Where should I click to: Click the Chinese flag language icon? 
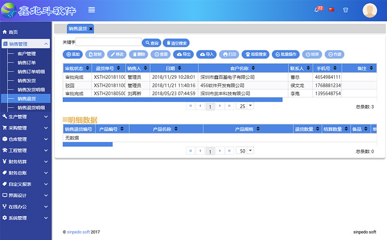tap(332, 9)
